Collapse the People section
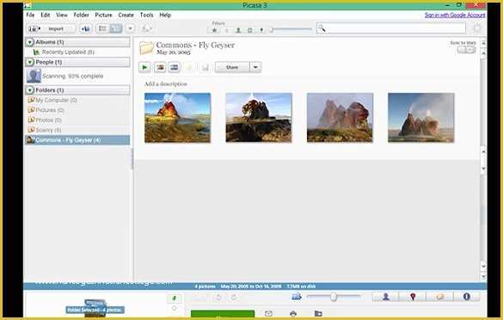503x320 pixels. [30, 62]
